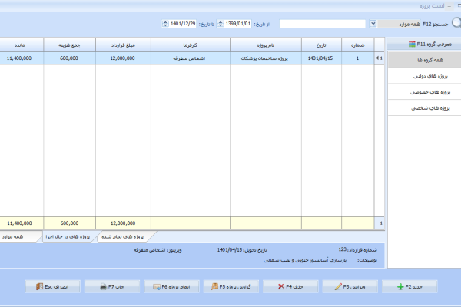This screenshot has width=461, height=307.
Task: Select همه گروه ها in the group list
Action: 424,60
